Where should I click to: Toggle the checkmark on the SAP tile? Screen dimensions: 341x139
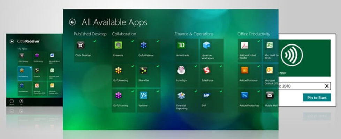tap(221, 91)
